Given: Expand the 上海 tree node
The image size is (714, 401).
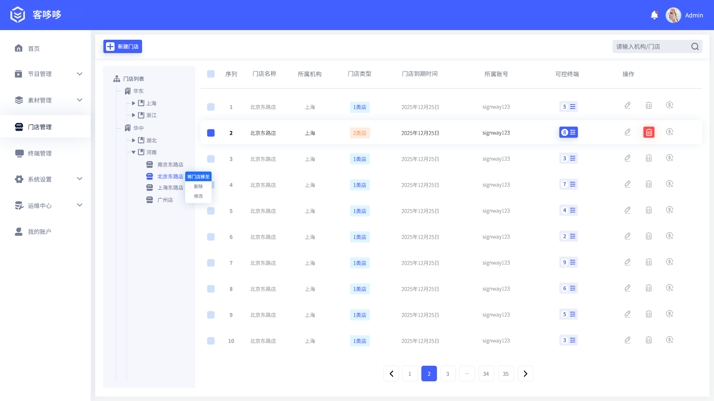Looking at the screenshot, I should click(134, 103).
